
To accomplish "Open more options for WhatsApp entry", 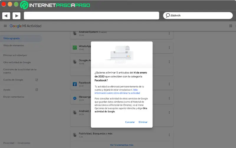I will (x=169, y=48).
